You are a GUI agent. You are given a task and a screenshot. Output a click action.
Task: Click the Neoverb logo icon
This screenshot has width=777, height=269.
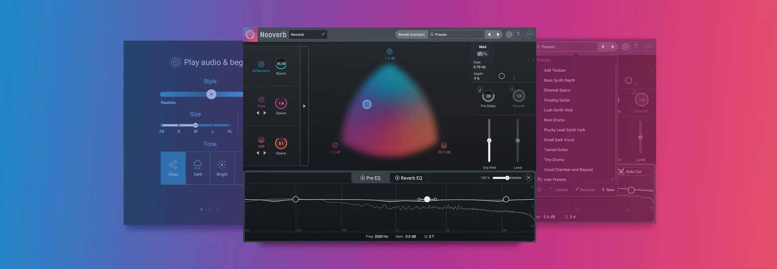click(x=250, y=35)
